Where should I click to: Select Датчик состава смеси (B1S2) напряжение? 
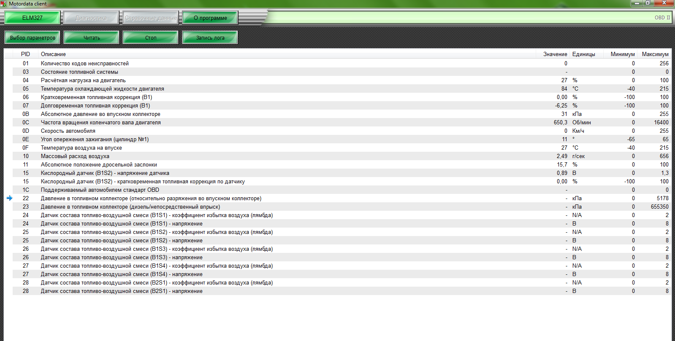pos(342,240)
